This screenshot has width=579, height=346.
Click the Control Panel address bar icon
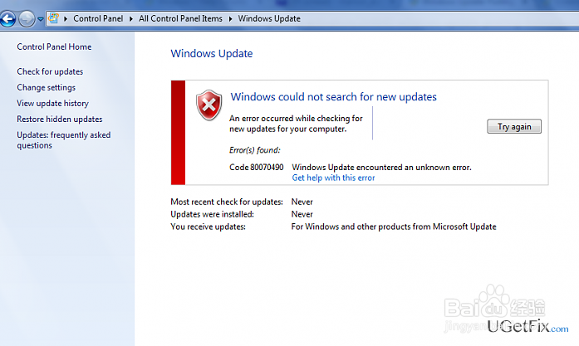[53, 18]
